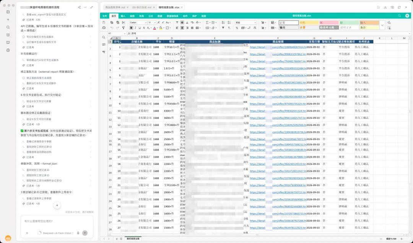Open the search icon in left sidebar
The width and height of the screenshot is (413, 243).
tap(8, 27)
